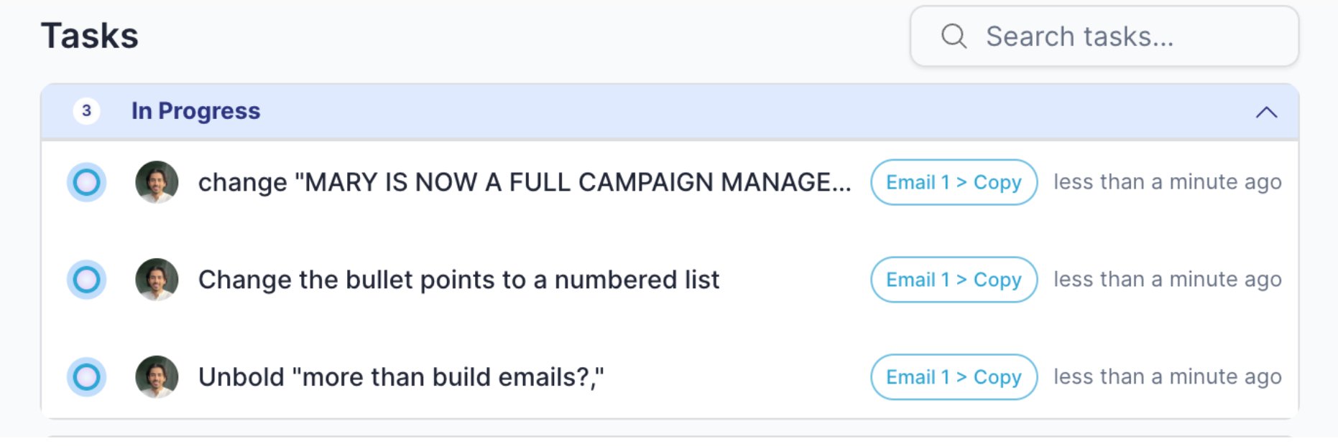Click the timestamp on the MARY campaign task
Image resolution: width=1338 pixels, height=446 pixels.
(x=1168, y=182)
